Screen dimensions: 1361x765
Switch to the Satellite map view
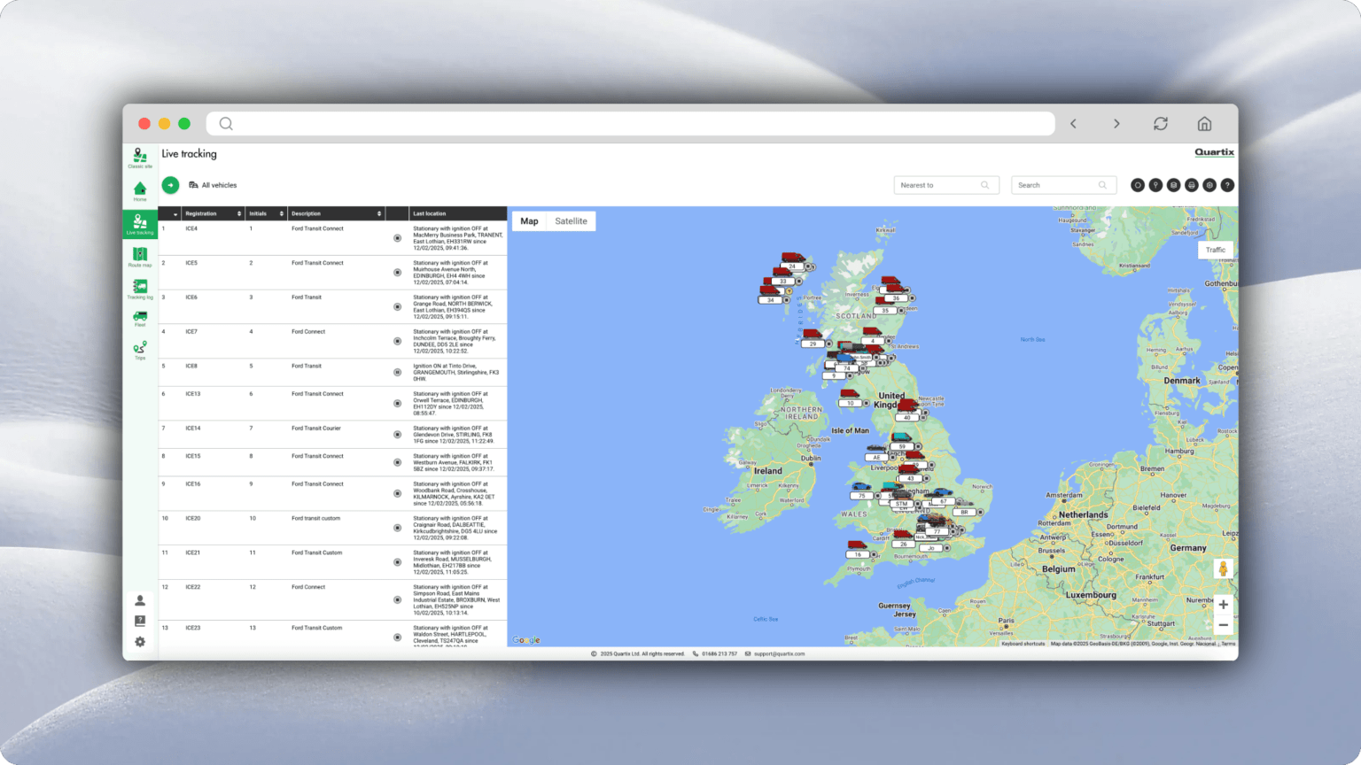[571, 220]
